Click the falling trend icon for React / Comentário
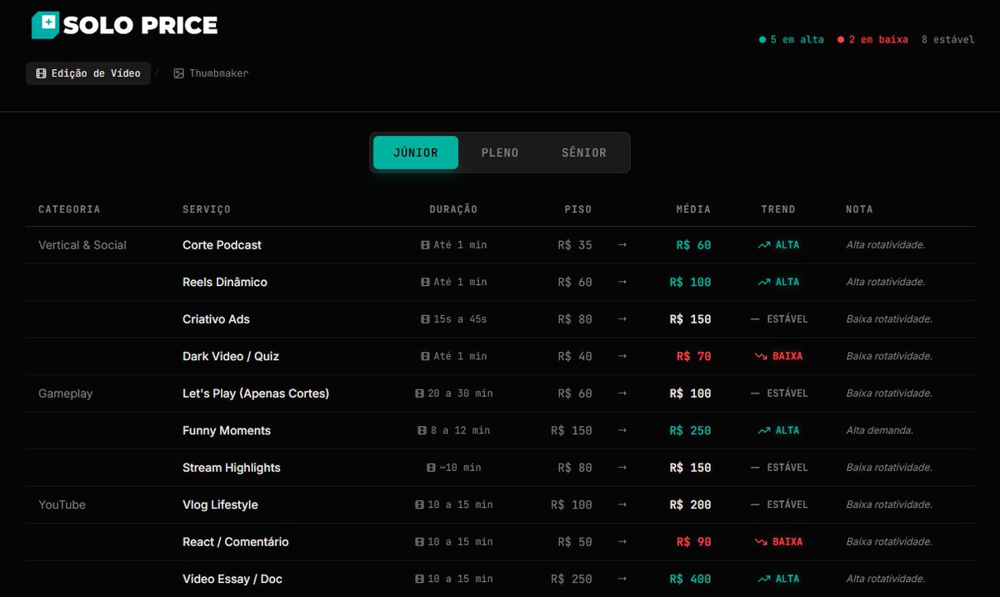The image size is (1000, 597). [761, 542]
